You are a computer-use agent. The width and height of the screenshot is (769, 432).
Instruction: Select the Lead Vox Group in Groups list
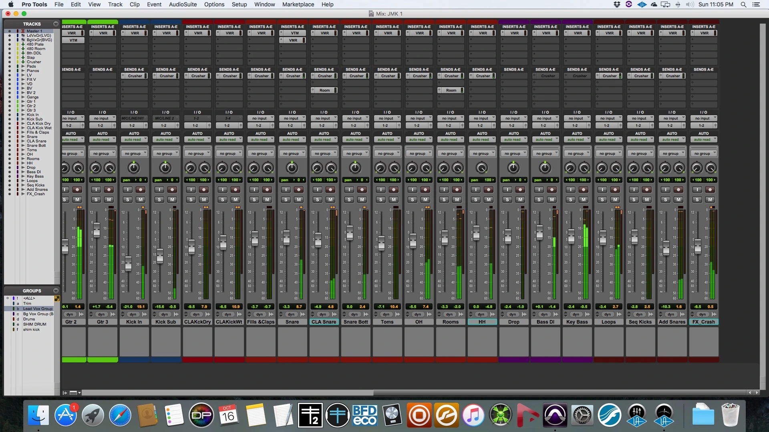(x=37, y=309)
